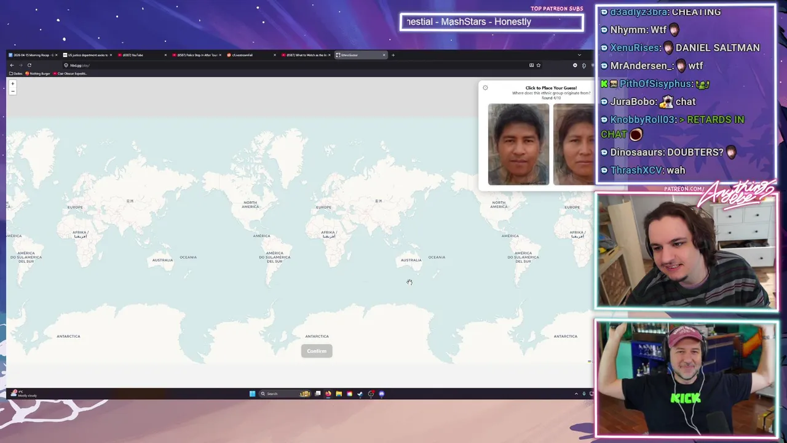Screen dimensions: 787x443
Task: Click 'Click to Place Your Guess!' heading
Action: tap(551, 88)
